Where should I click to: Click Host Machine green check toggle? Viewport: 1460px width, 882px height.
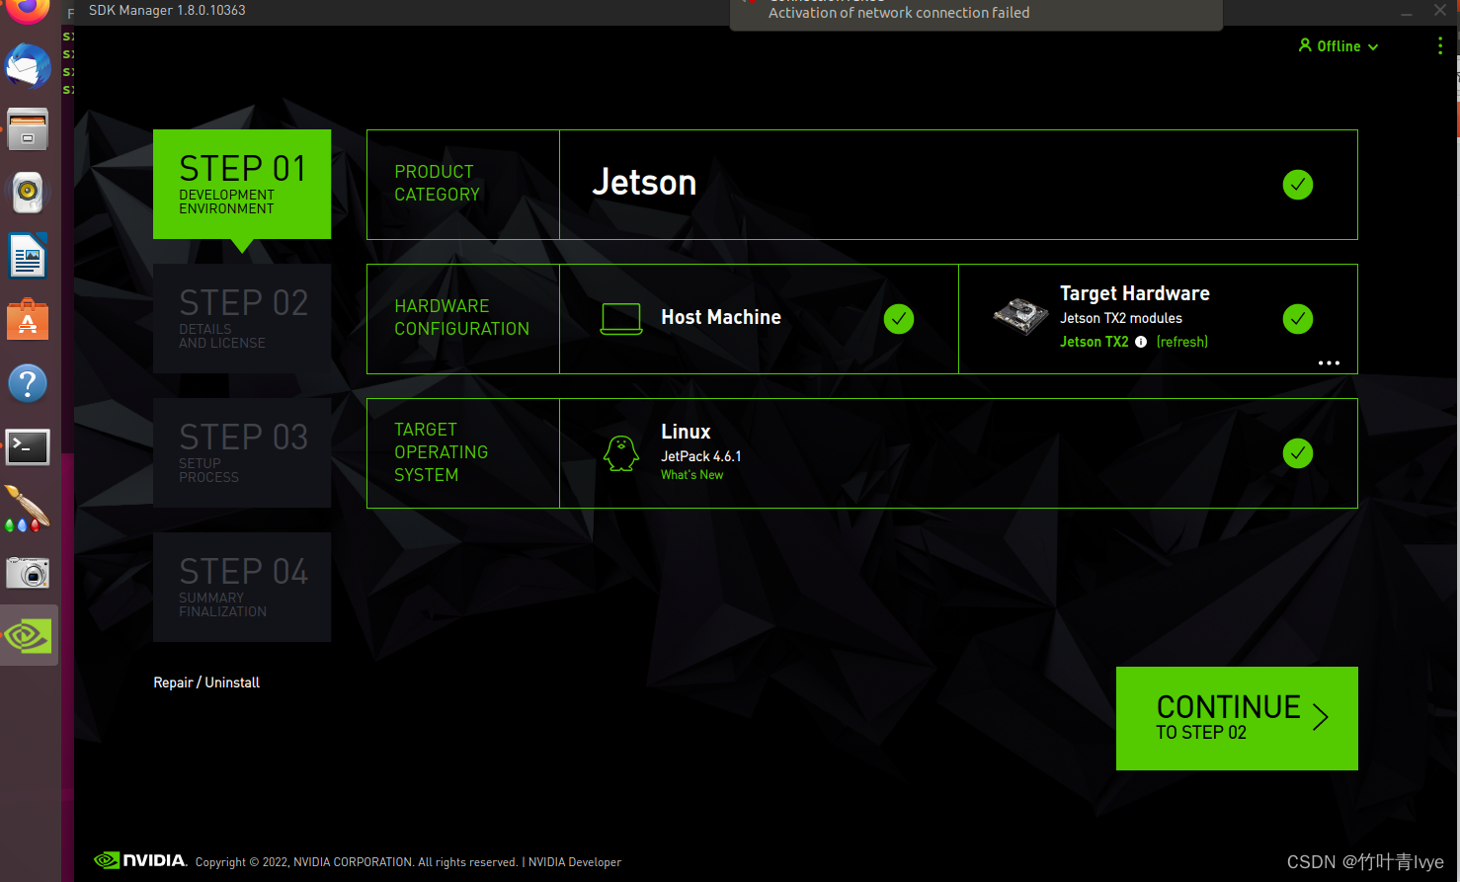899,318
